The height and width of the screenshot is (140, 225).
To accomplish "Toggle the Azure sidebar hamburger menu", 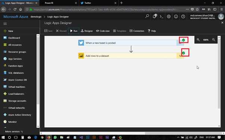I will point(5,24).
